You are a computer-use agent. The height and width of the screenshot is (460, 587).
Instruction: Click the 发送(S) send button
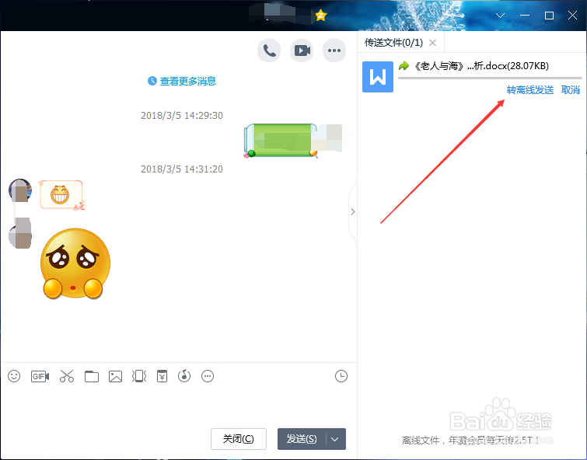tap(302, 439)
